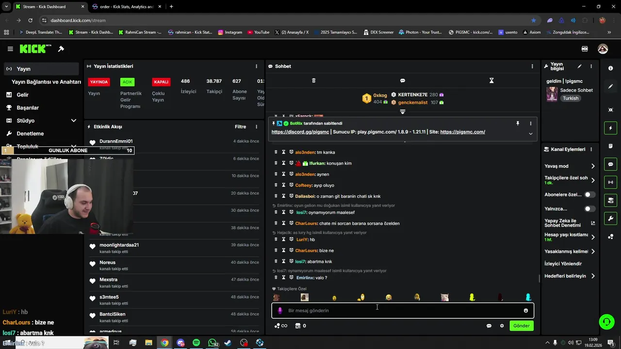This screenshot has height=349, width=621.
Task: Collapse the leaderboard with the lines icon
Action: (x=402, y=111)
